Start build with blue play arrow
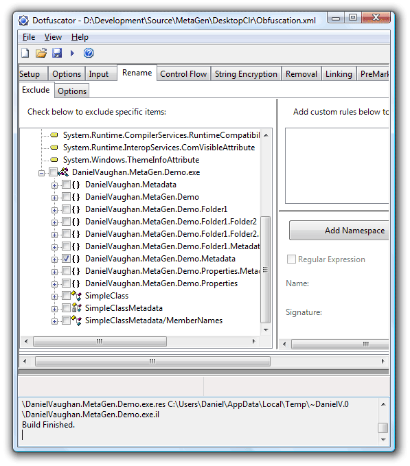The image size is (410, 466). (x=72, y=54)
